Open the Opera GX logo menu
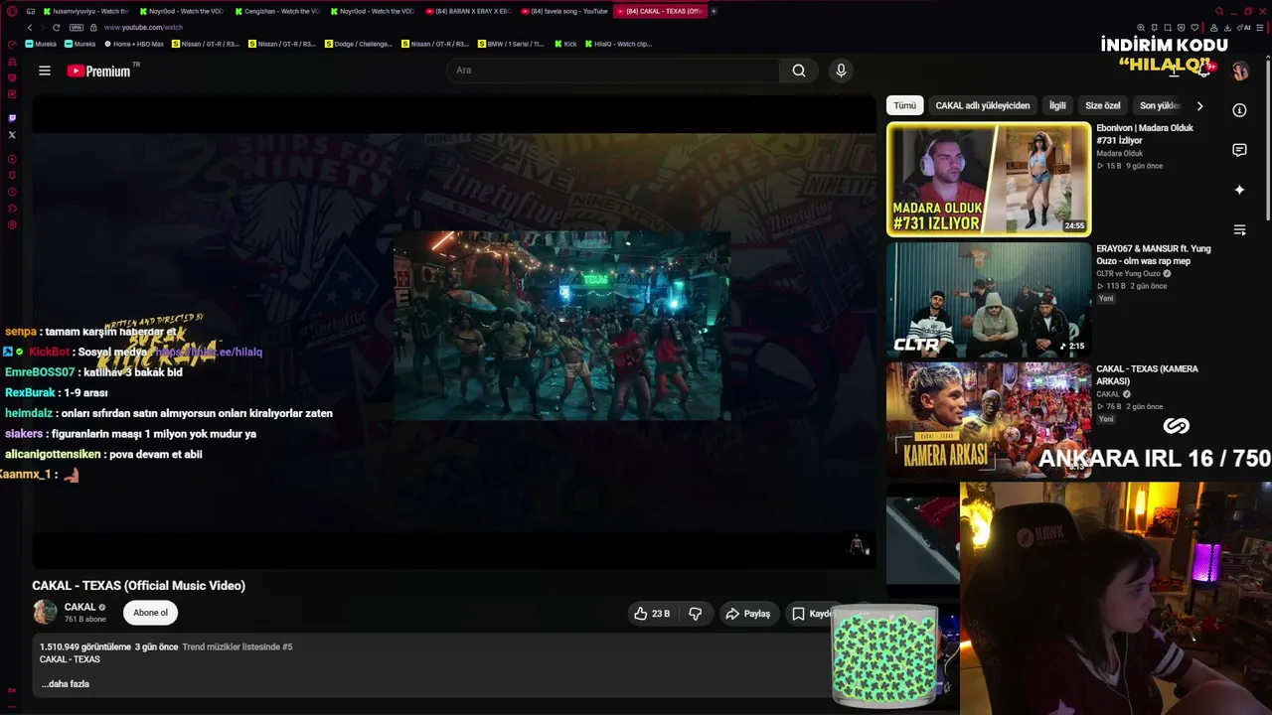The width and height of the screenshot is (1272, 715). point(12,11)
